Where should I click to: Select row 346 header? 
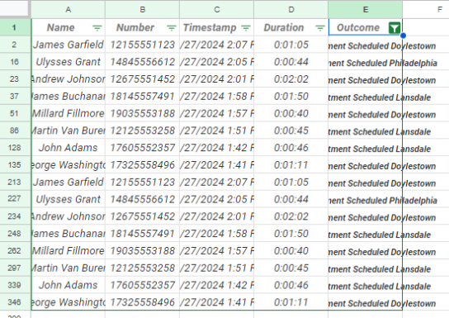point(15,302)
